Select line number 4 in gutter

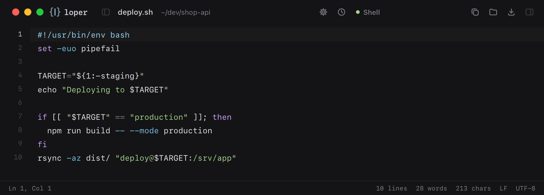pyautogui.click(x=20, y=75)
